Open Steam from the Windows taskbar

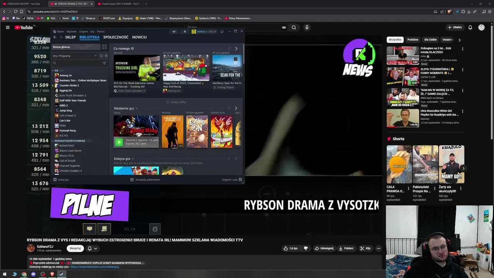(61, 274)
